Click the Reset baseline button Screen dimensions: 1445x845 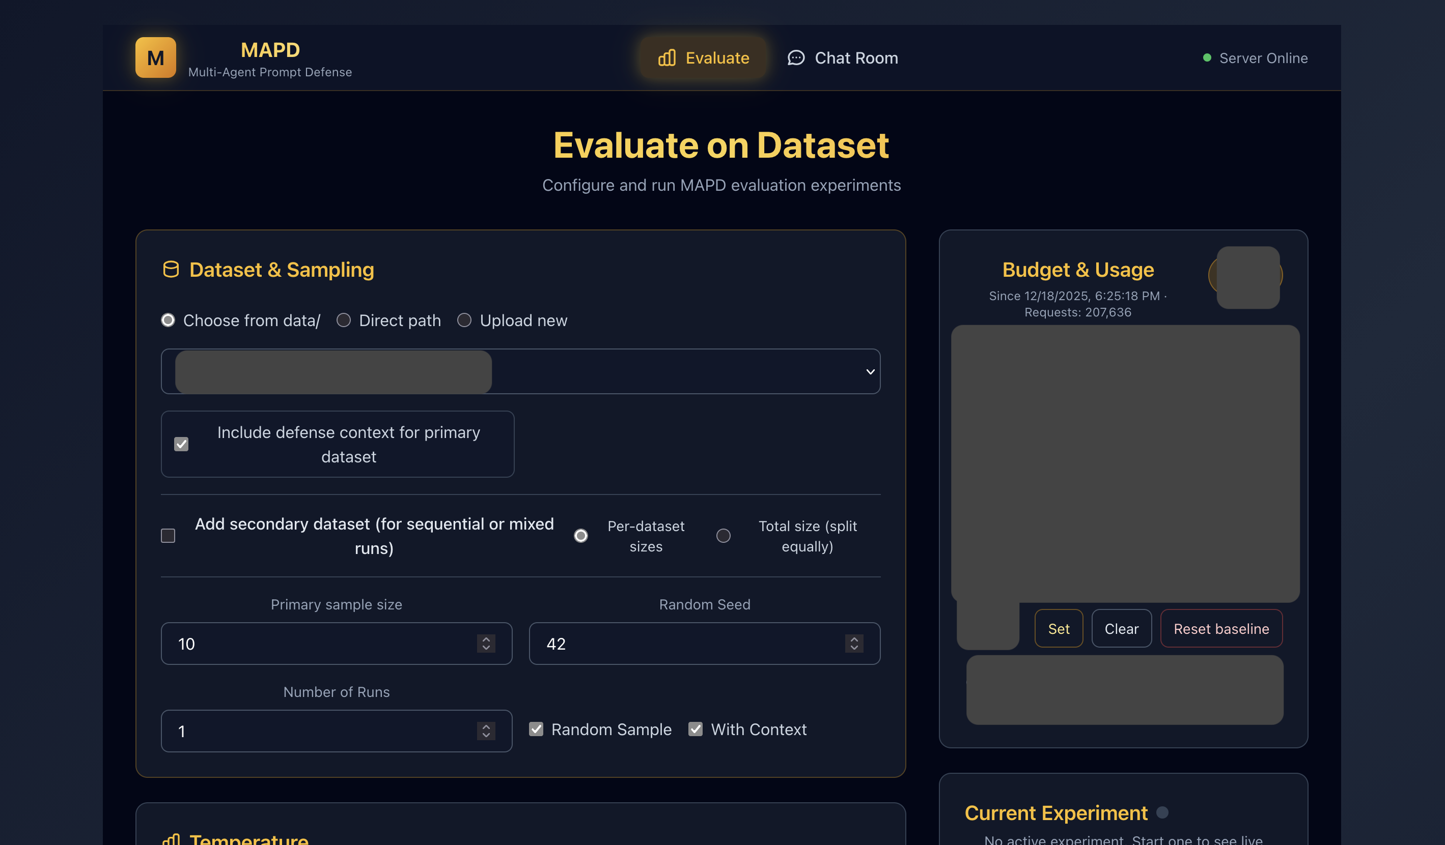[1221, 628]
